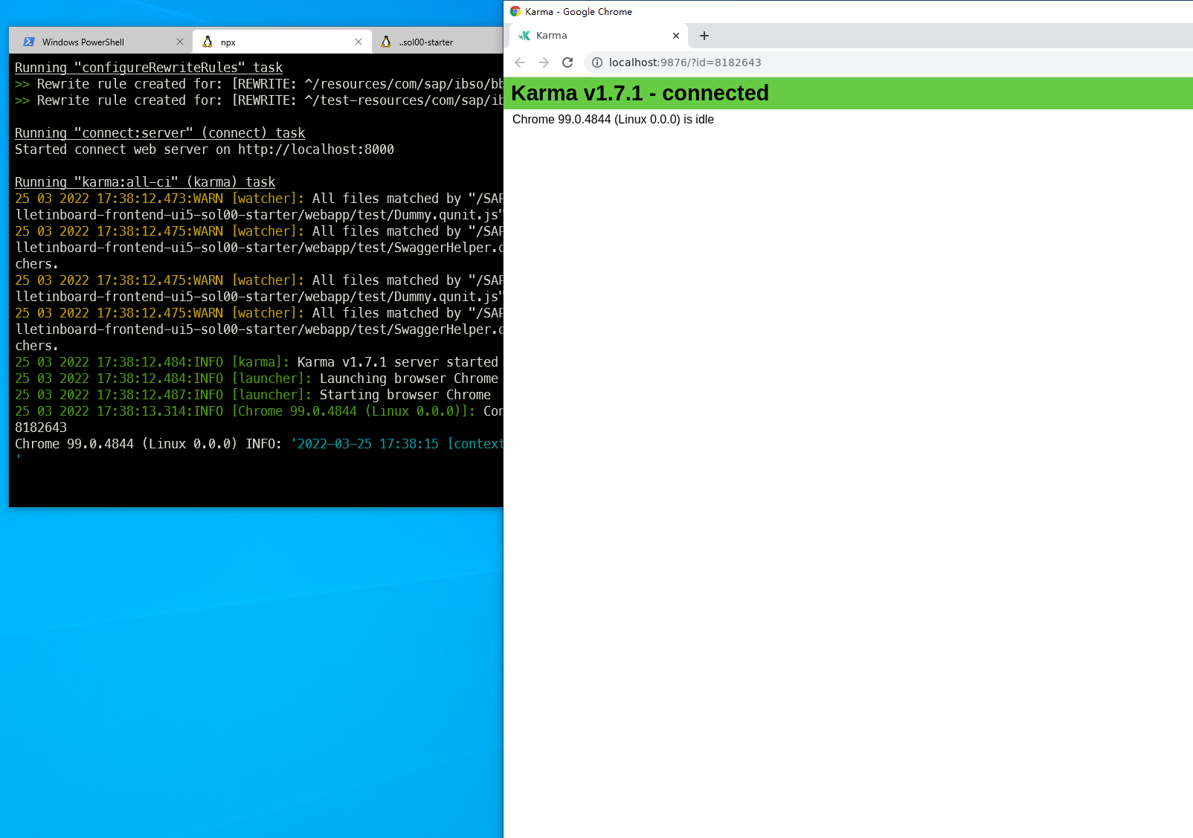This screenshot has height=838, width=1193.
Task: Select the npx terminal tab
Action: tap(282, 42)
